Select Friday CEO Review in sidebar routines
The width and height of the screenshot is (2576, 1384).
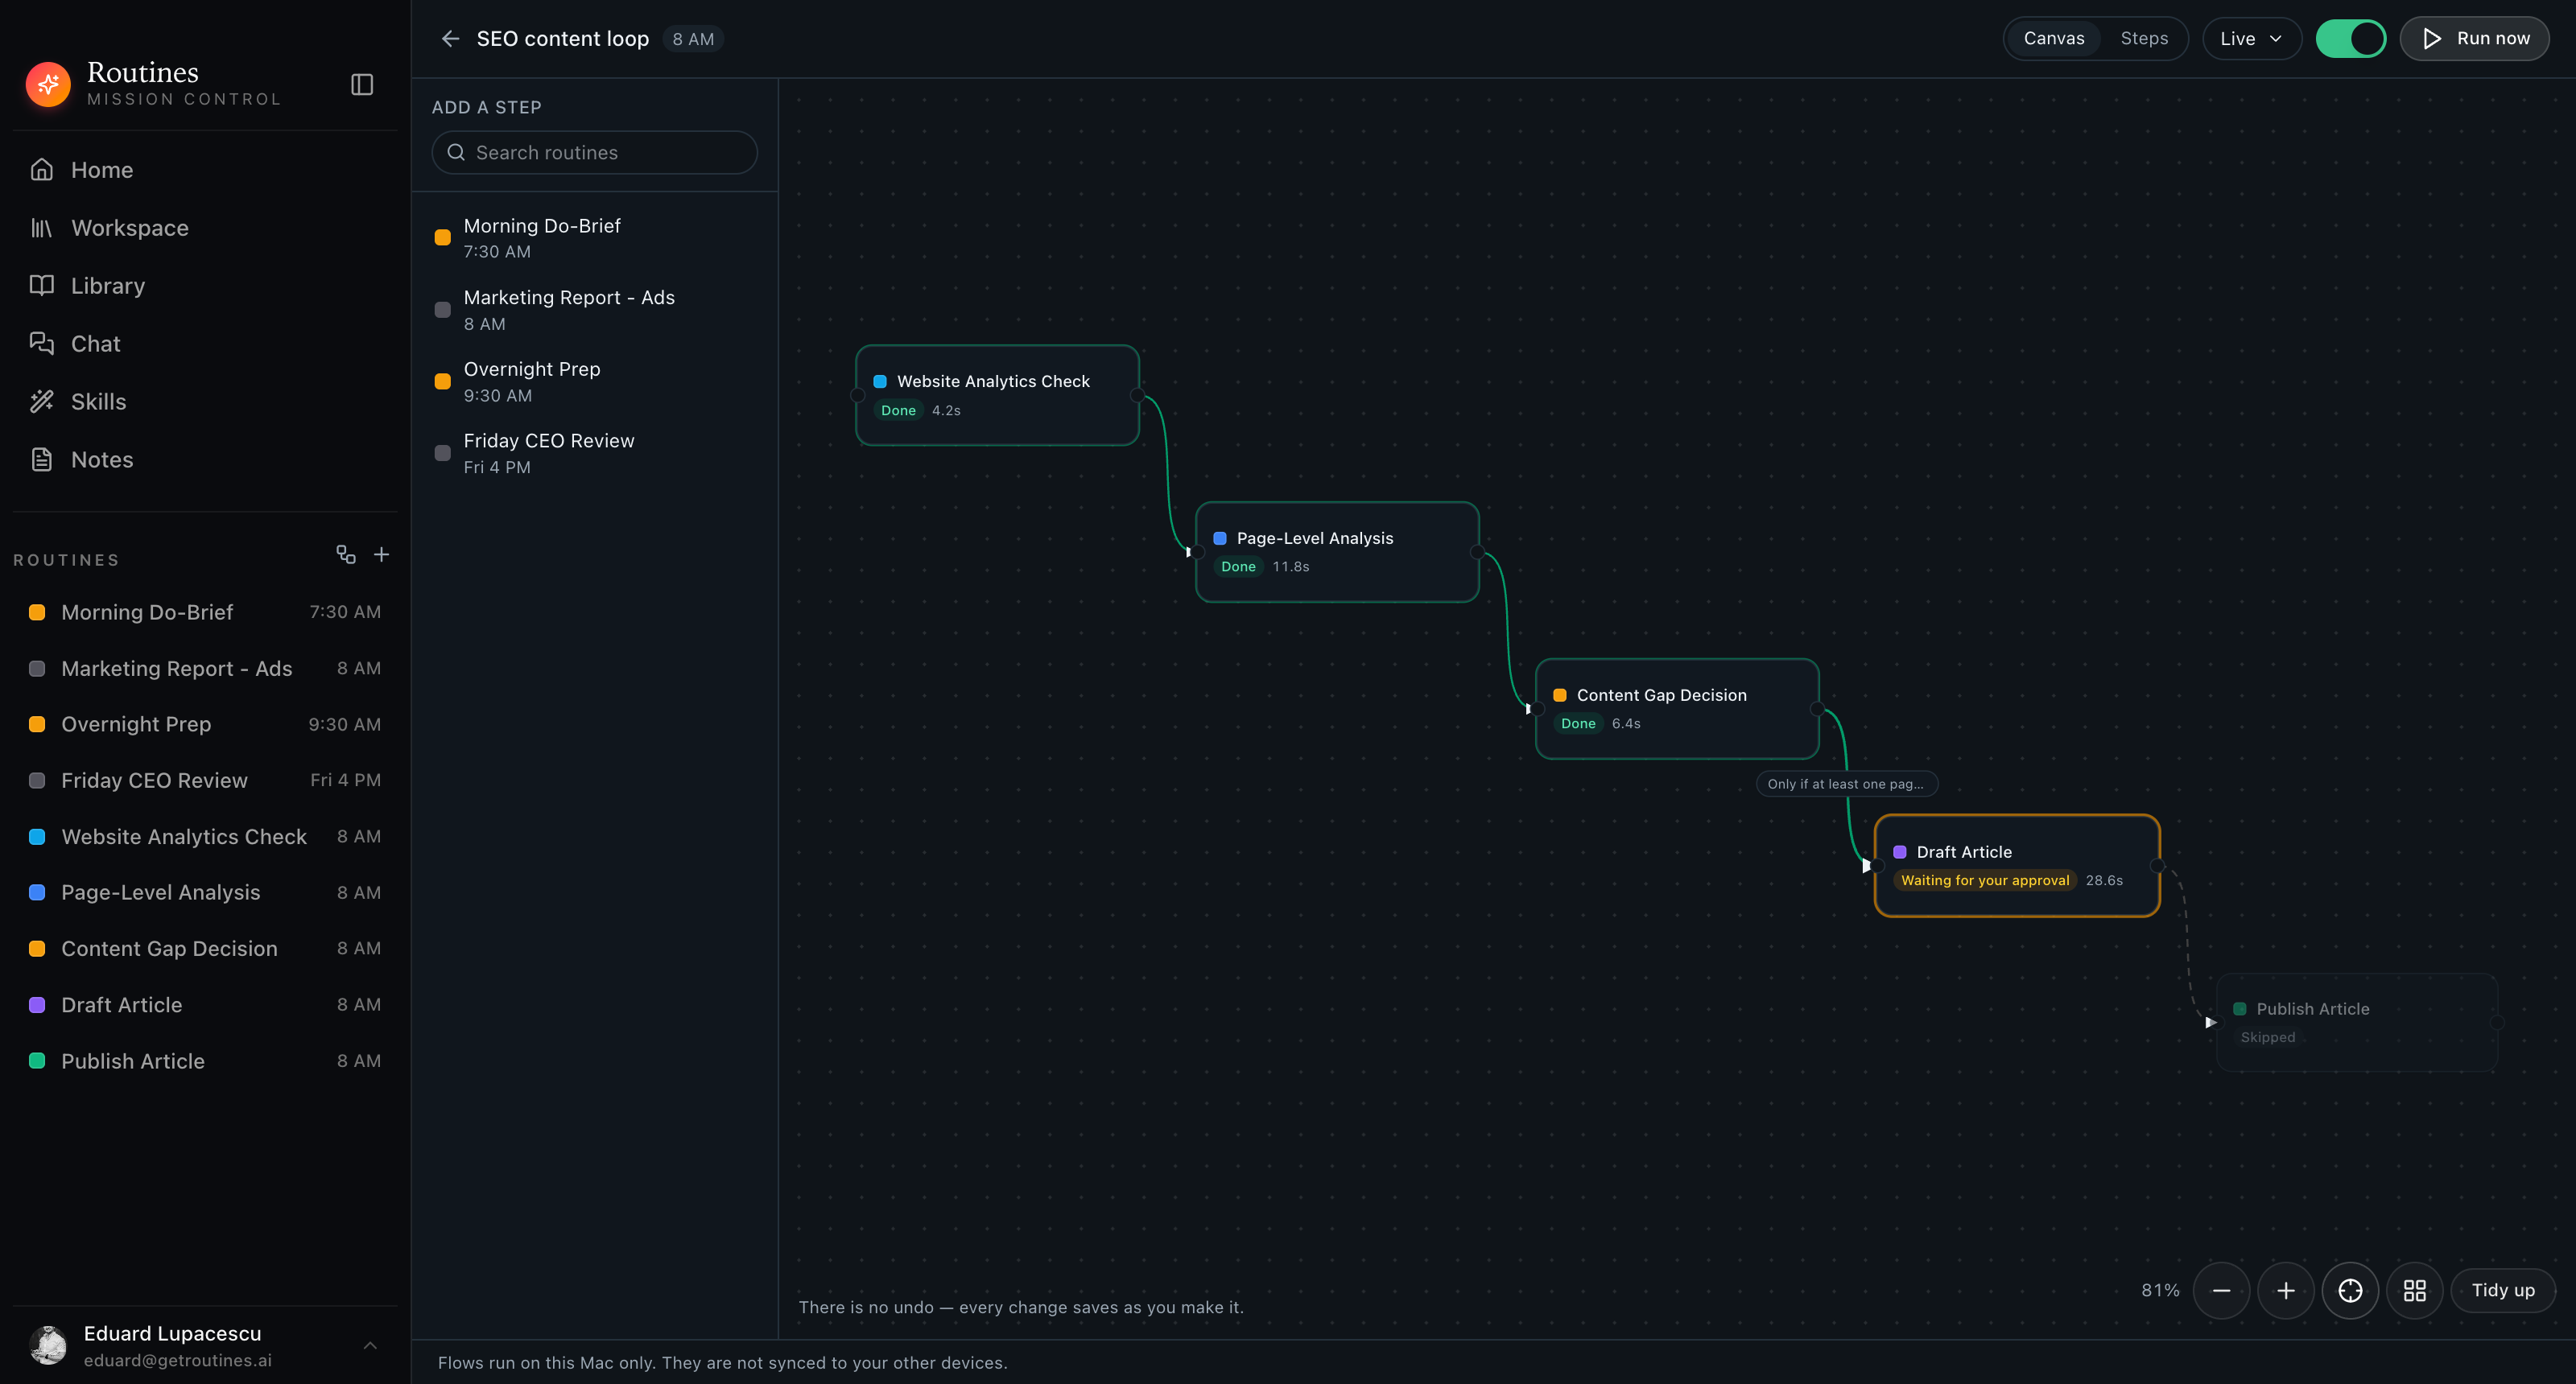pos(205,781)
